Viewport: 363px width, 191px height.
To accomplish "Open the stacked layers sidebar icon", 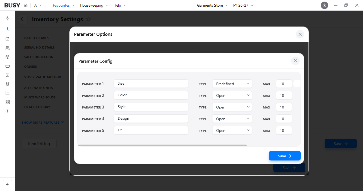I will coord(7,84).
